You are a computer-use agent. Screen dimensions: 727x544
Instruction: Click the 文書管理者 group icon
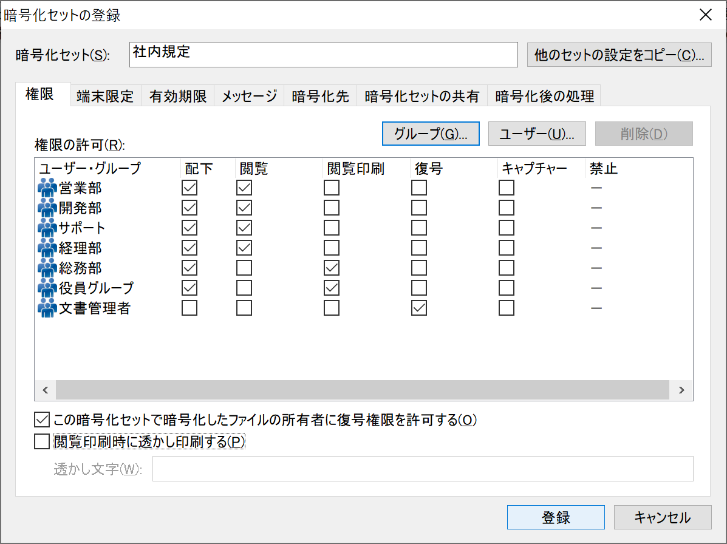click(47, 308)
